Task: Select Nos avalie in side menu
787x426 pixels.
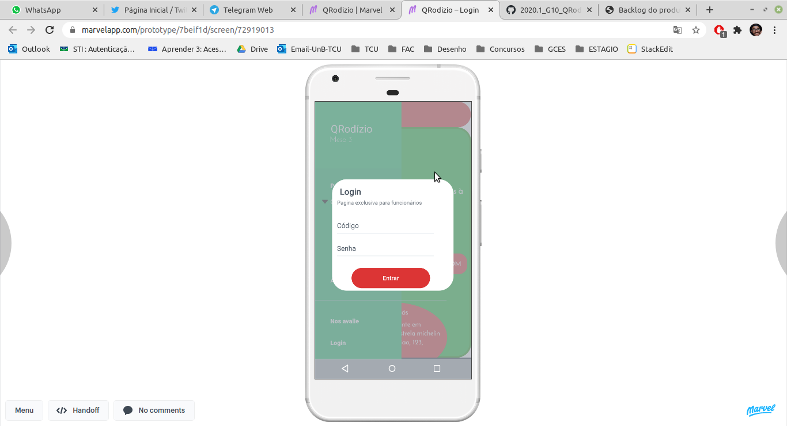Action: coord(345,321)
